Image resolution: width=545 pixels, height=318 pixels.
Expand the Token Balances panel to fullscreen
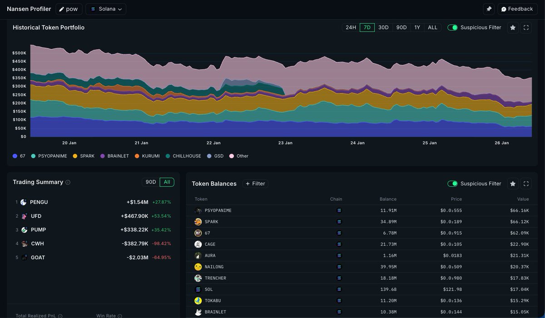pyautogui.click(x=526, y=184)
